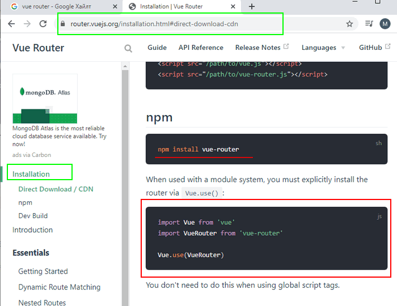The height and width of the screenshot is (306, 397).
Task: Click the browser forward arrow
Action: pyautogui.click(x=27, y=24)
